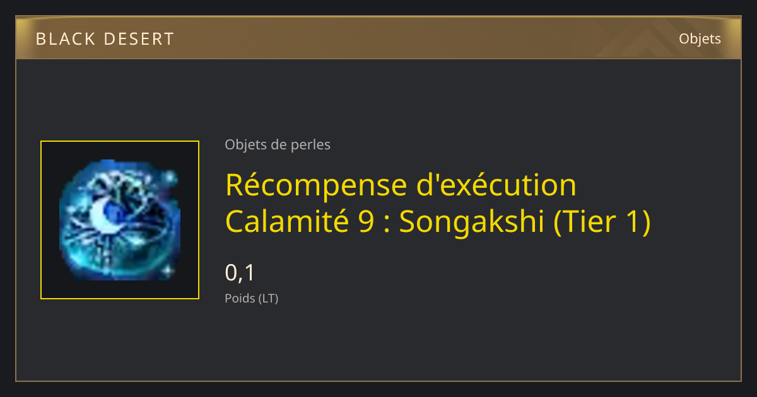Click the 0,1 weight value
Screen dimensions: 757x397
240,273
